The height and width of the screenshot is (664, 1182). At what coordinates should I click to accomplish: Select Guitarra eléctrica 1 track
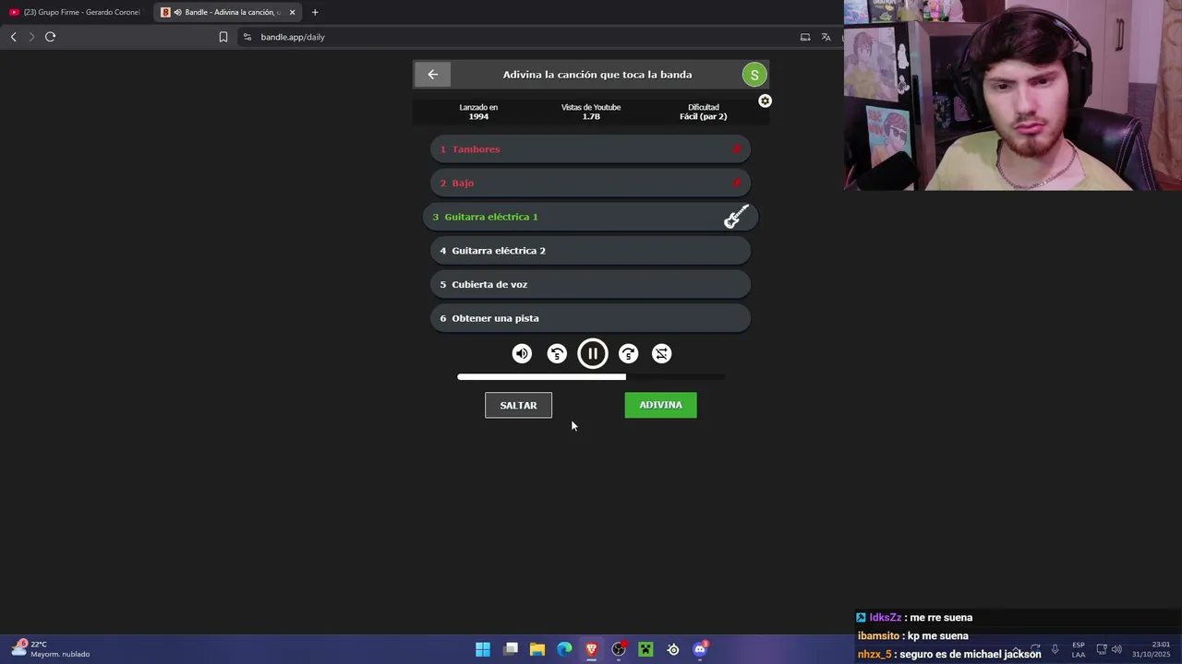590,217
